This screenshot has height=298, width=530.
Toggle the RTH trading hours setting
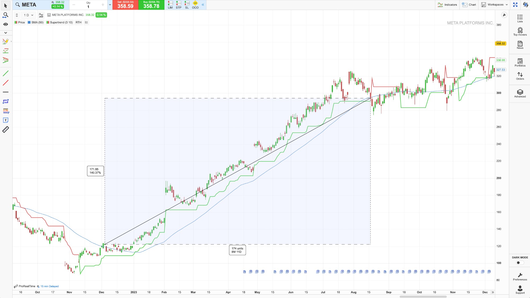point(78,23)
